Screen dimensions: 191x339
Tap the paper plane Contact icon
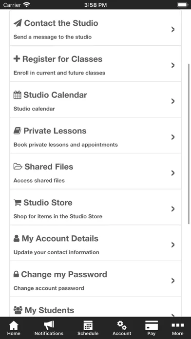18,23
